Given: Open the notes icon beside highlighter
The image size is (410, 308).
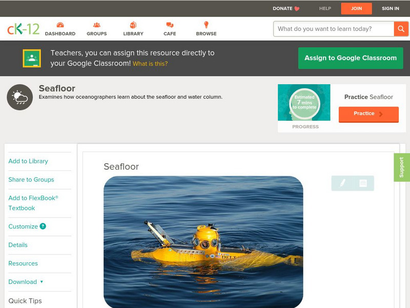Looking at the screenshot, I should (363, 183).
